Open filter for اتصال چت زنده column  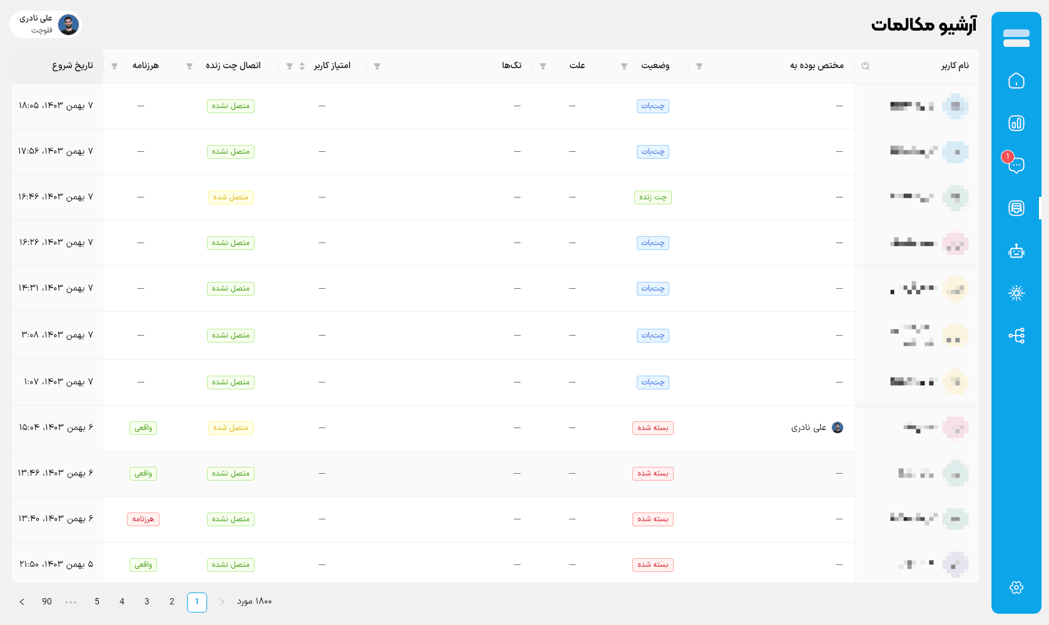[189, 66]
